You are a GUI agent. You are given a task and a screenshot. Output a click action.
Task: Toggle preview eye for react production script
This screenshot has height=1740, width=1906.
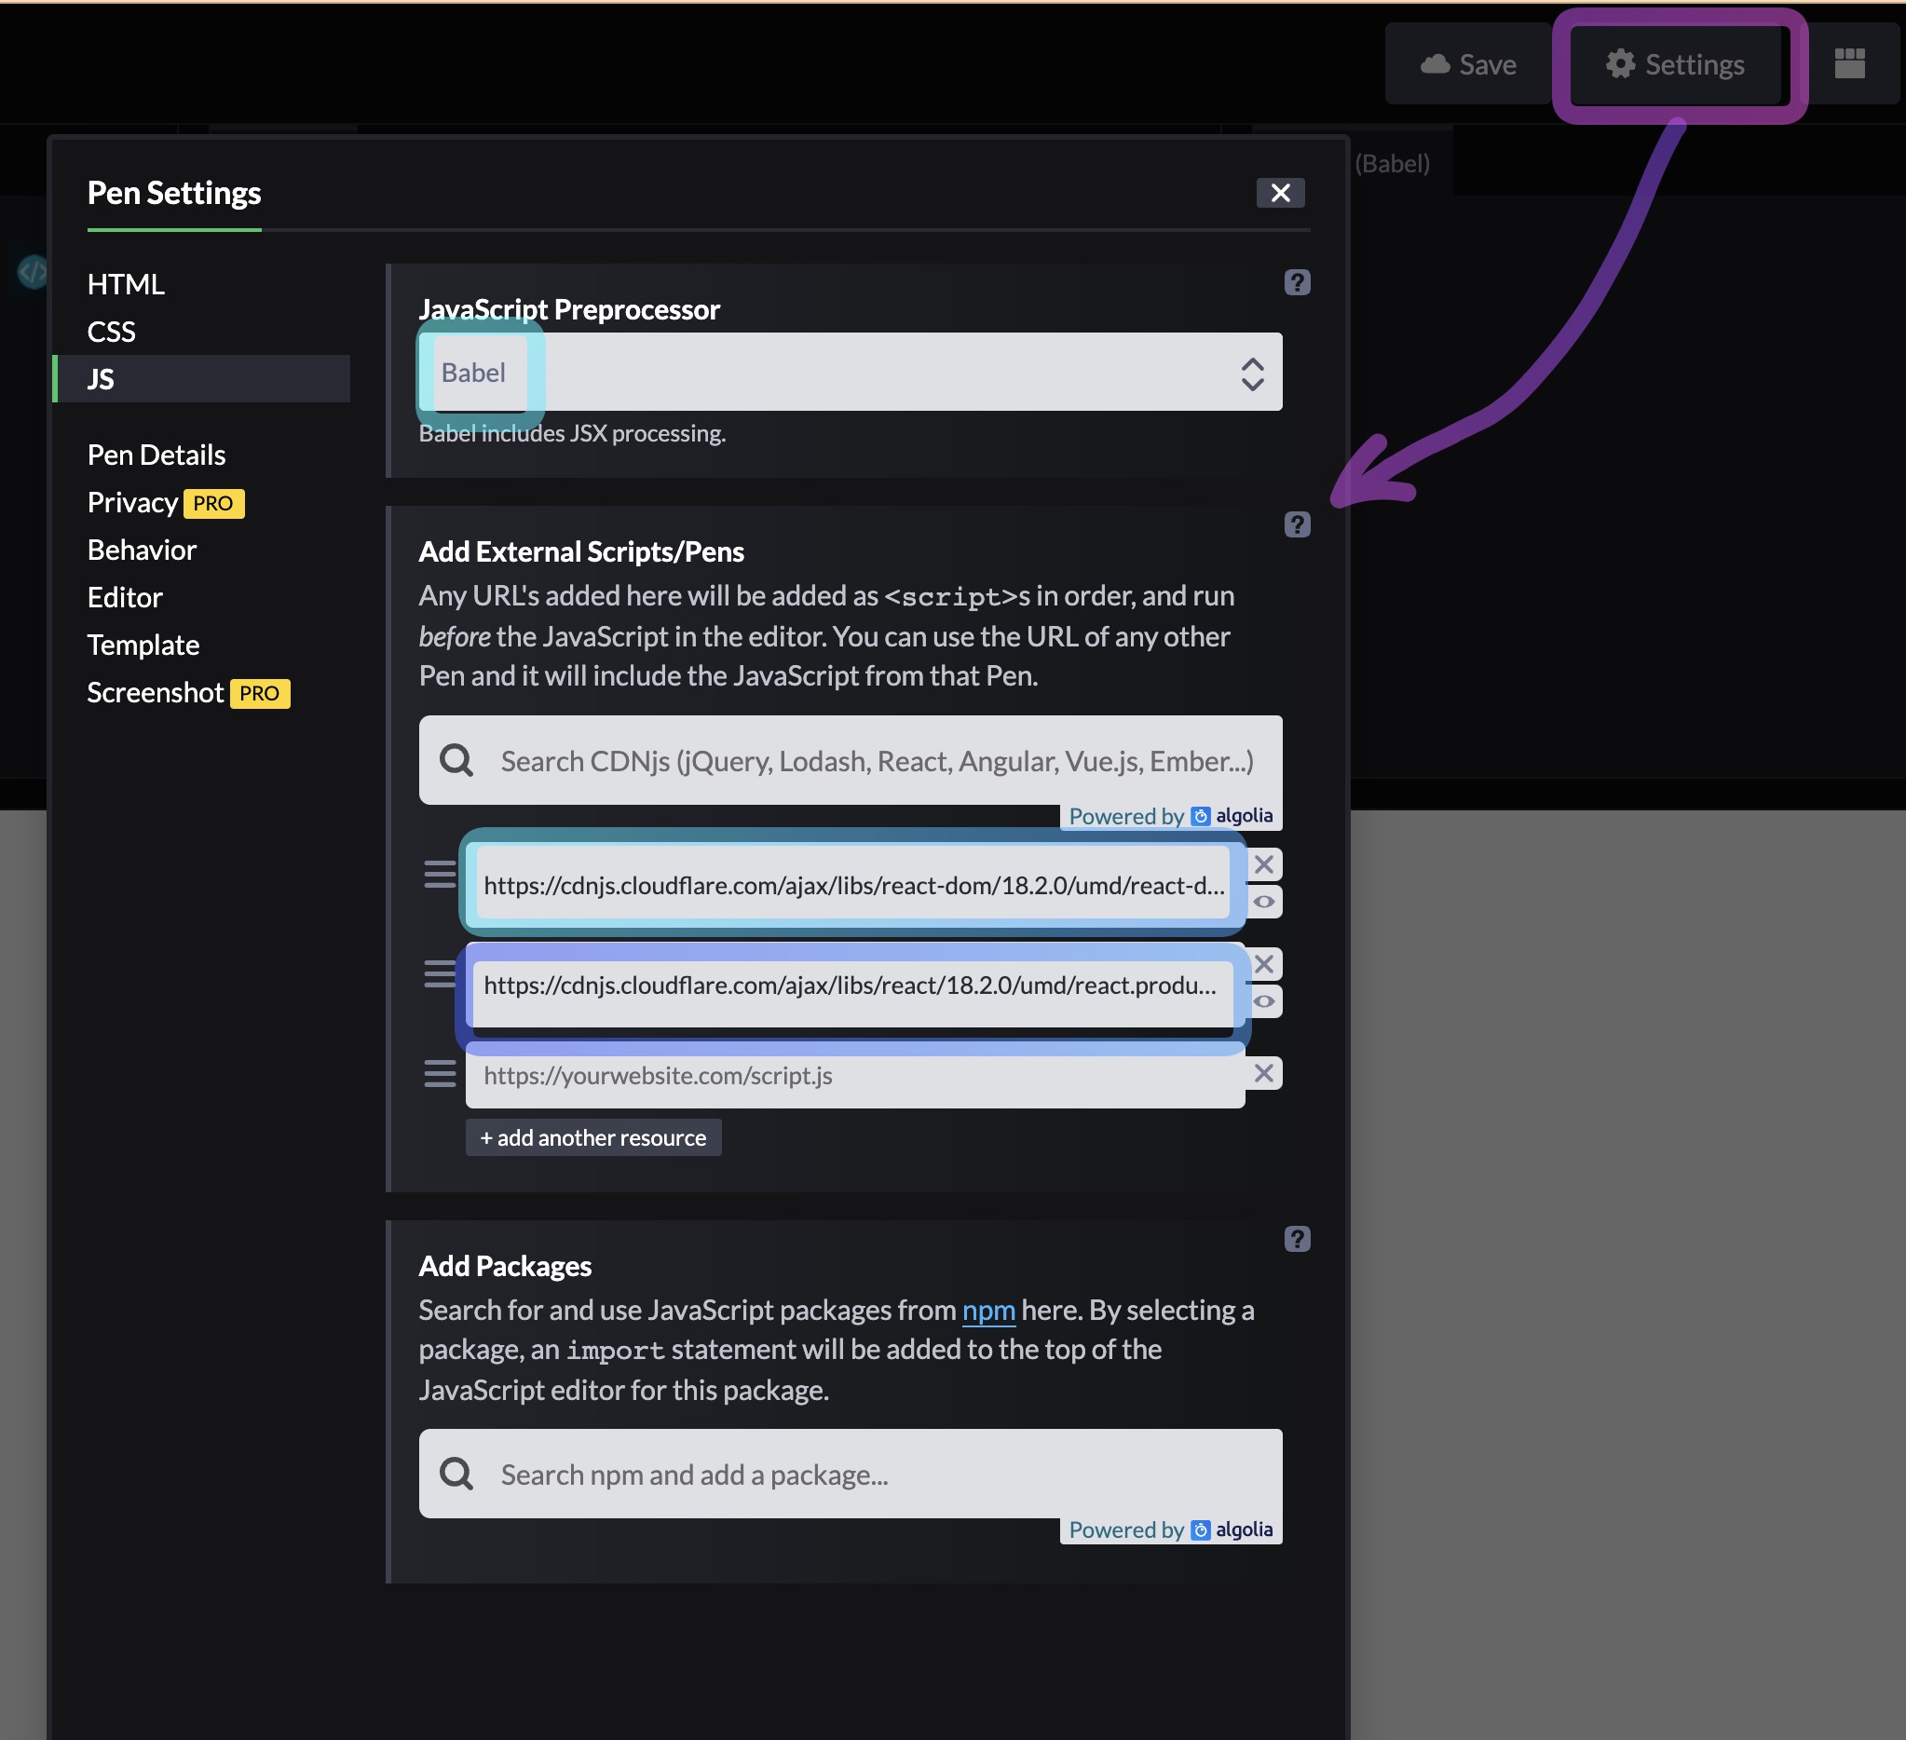tap(1263, 1001)
